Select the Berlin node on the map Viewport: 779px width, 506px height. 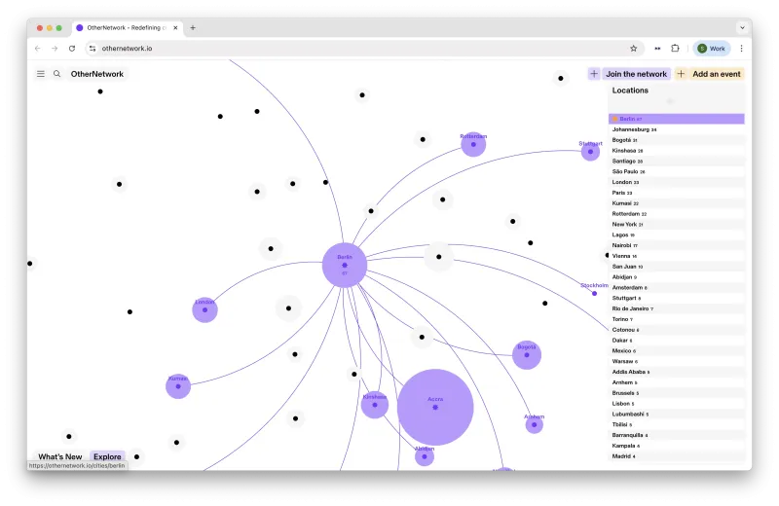click(x=345, y=266)
